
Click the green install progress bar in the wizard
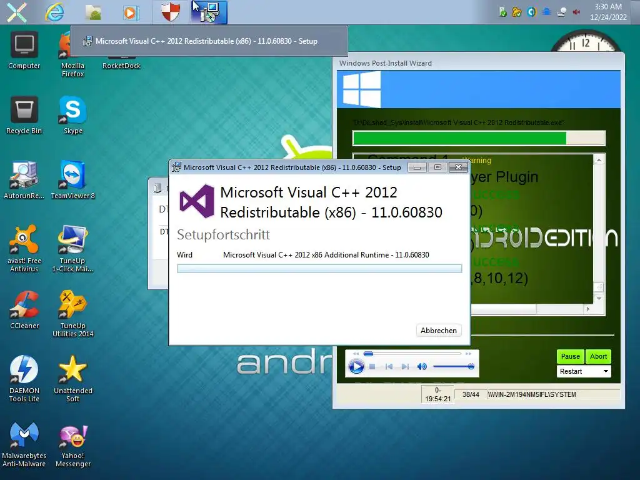click(x=478, y=138)
